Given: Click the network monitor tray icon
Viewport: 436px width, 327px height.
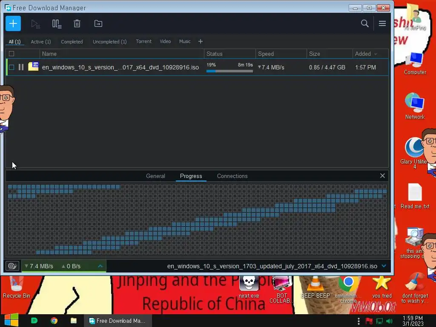Looking at the screenshot, I should tap(379, 321).
